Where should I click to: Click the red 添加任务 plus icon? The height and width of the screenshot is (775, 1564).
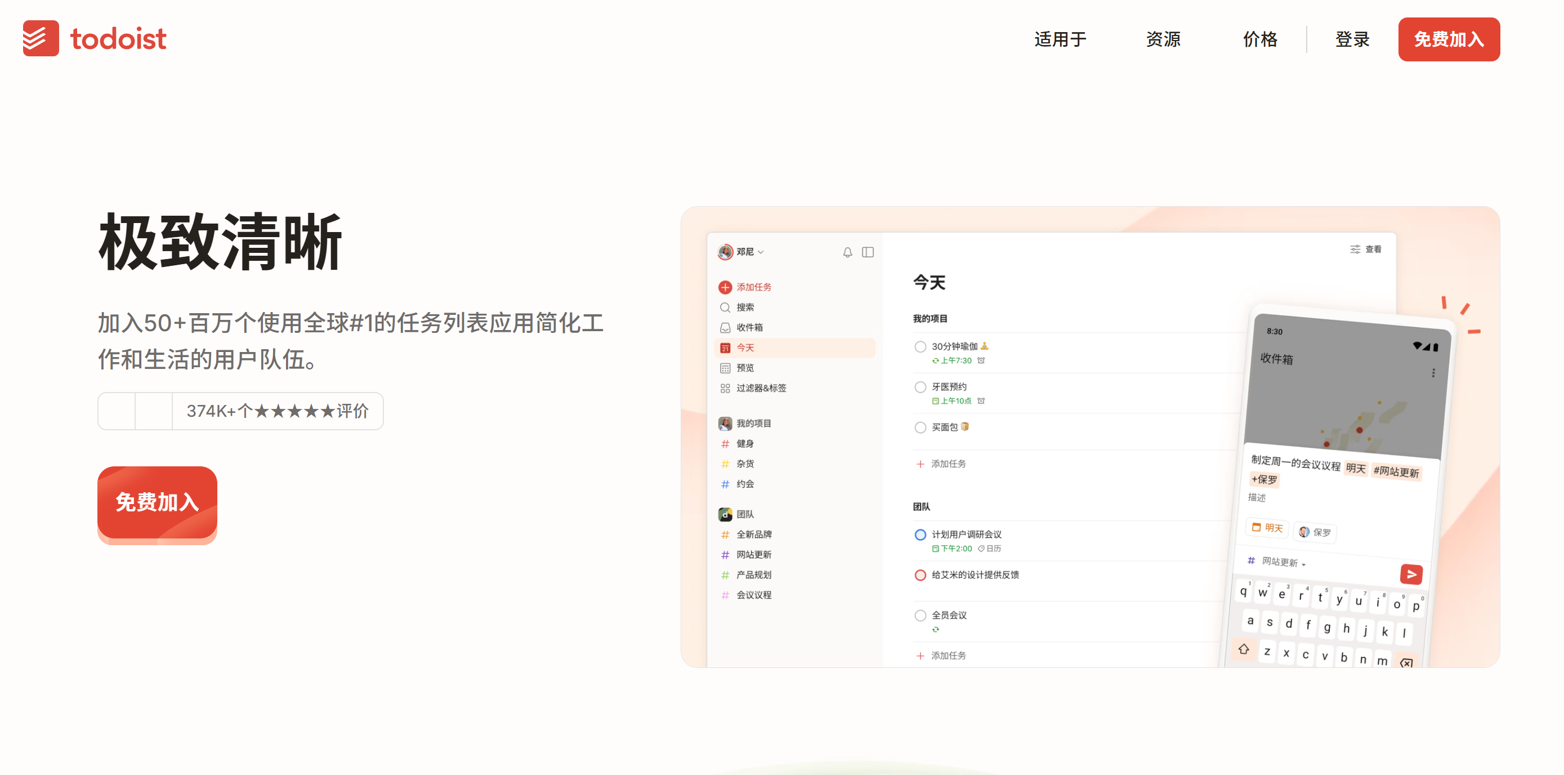pyautogui.click(x=726, y=287)
